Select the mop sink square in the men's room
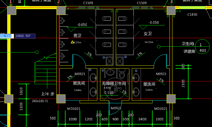 109,61
